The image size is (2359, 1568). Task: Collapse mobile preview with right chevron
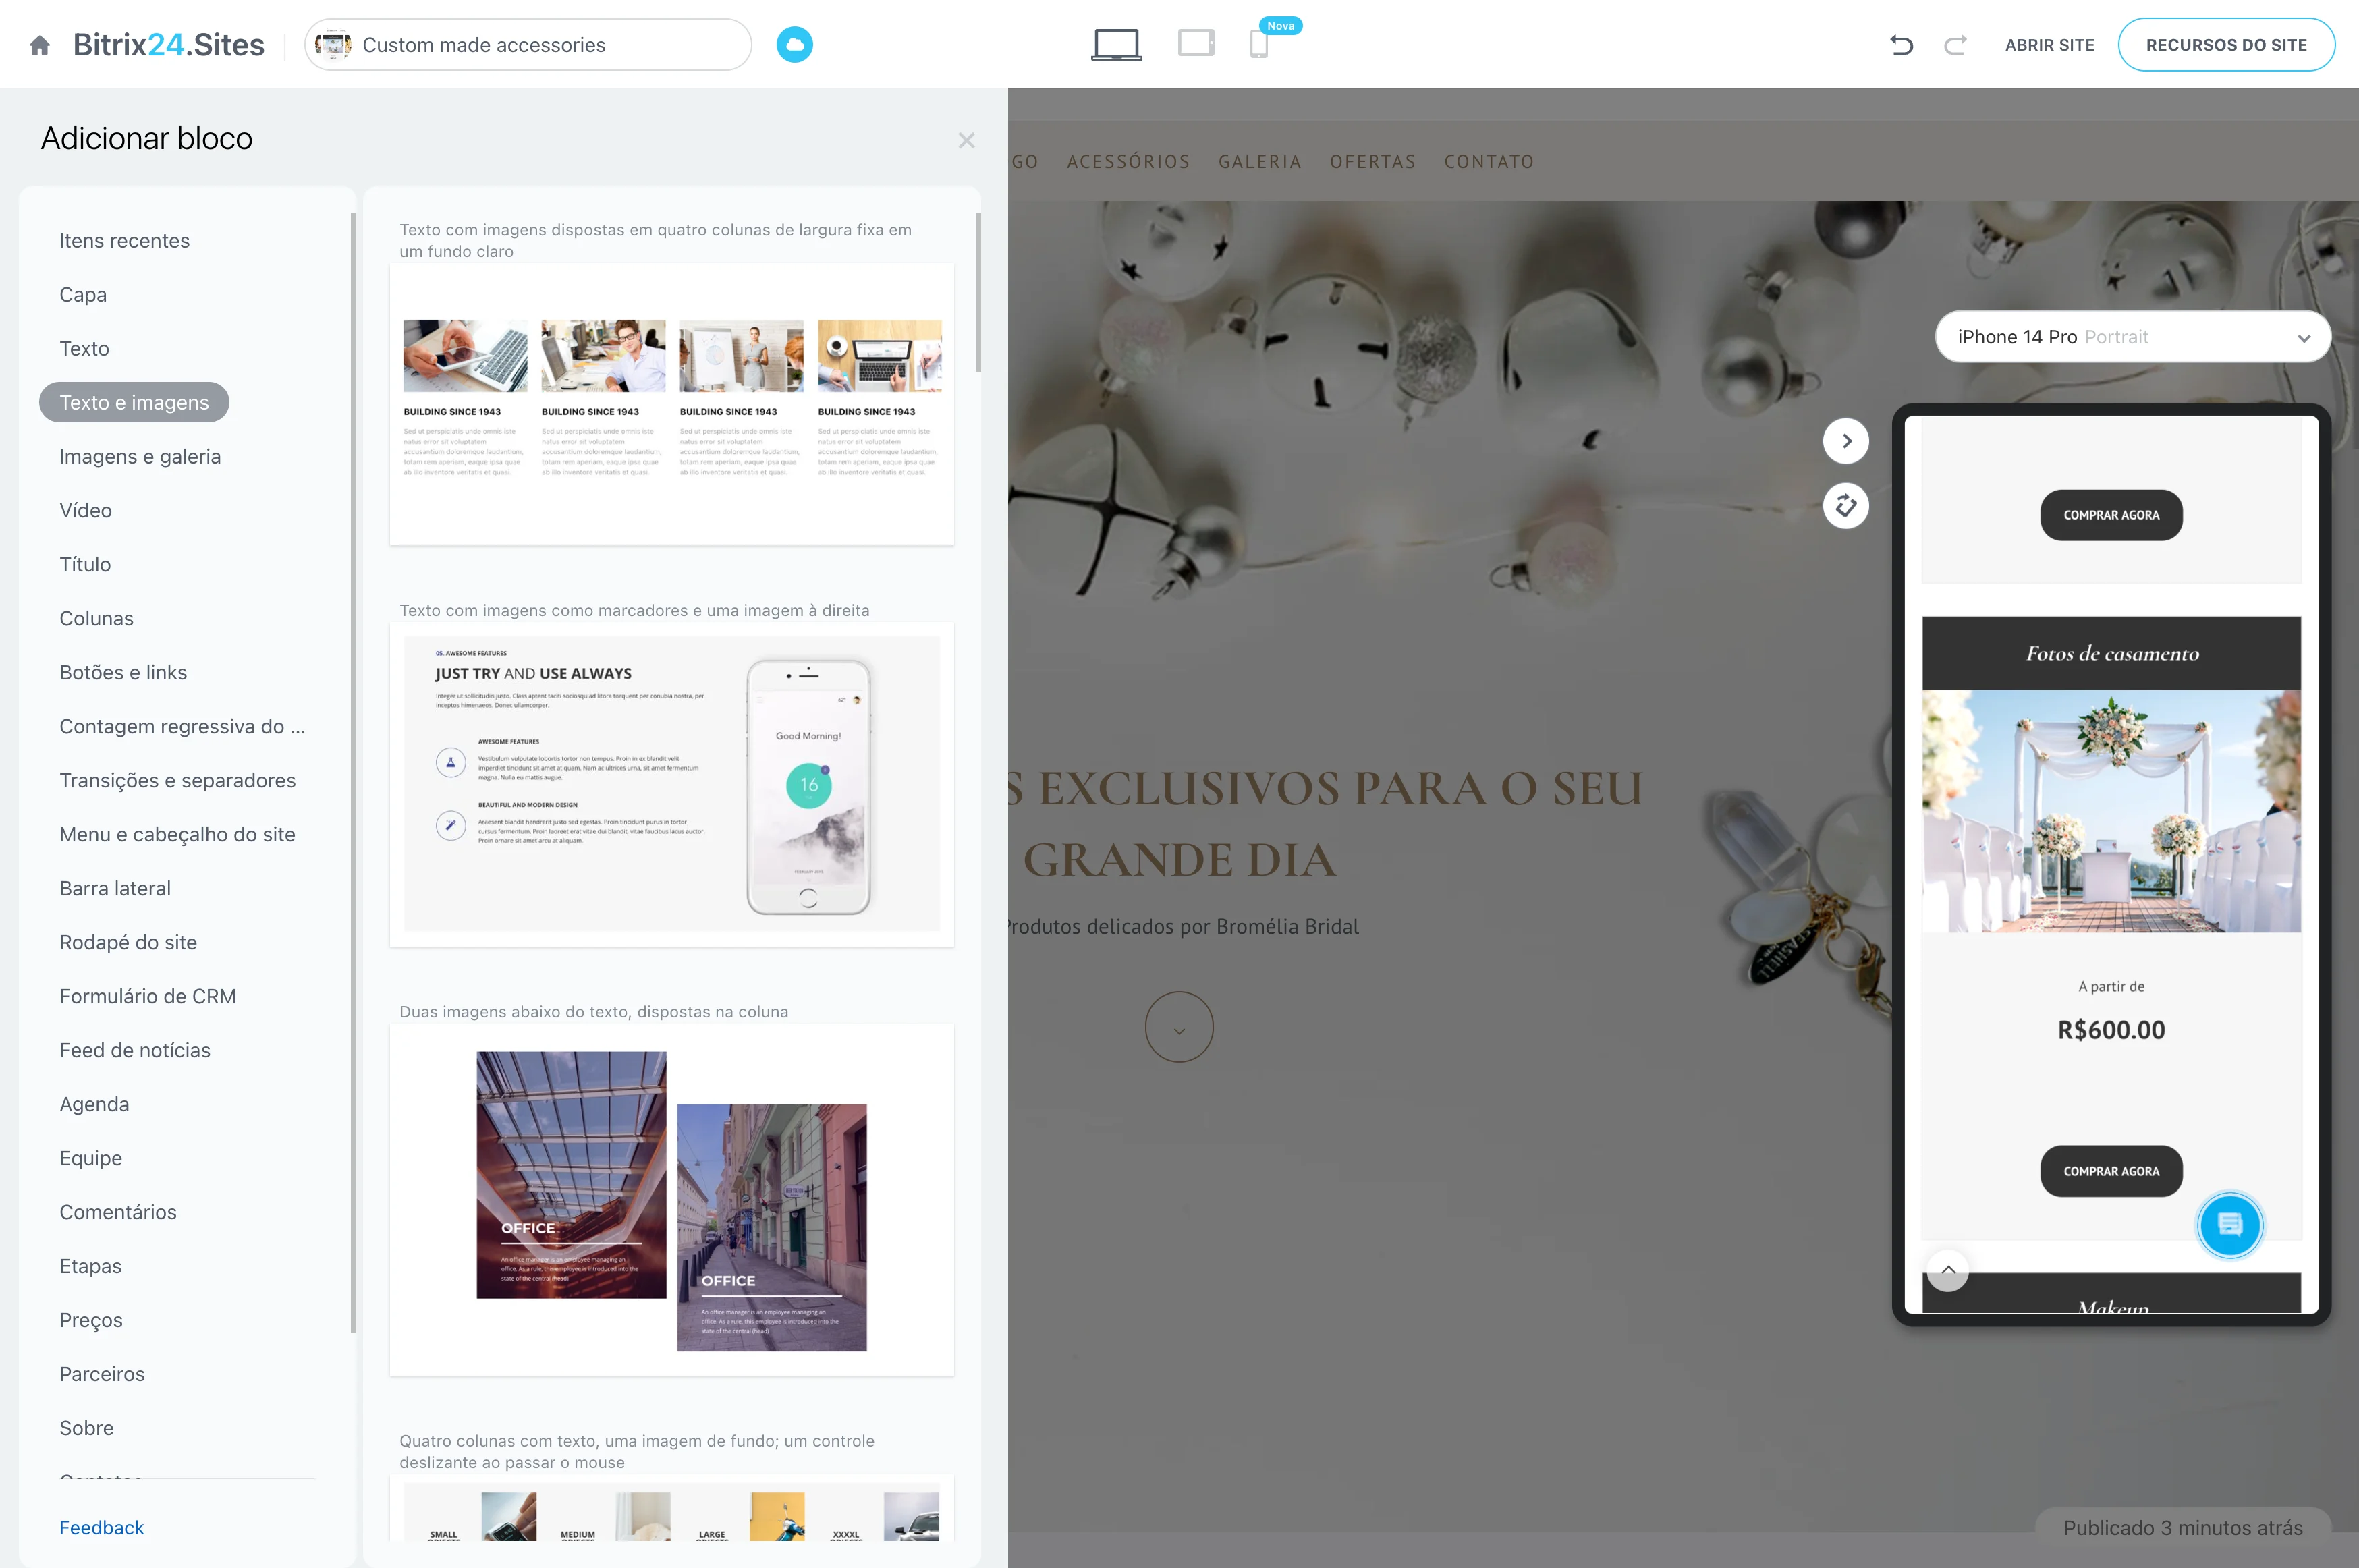pos(1845,441)
